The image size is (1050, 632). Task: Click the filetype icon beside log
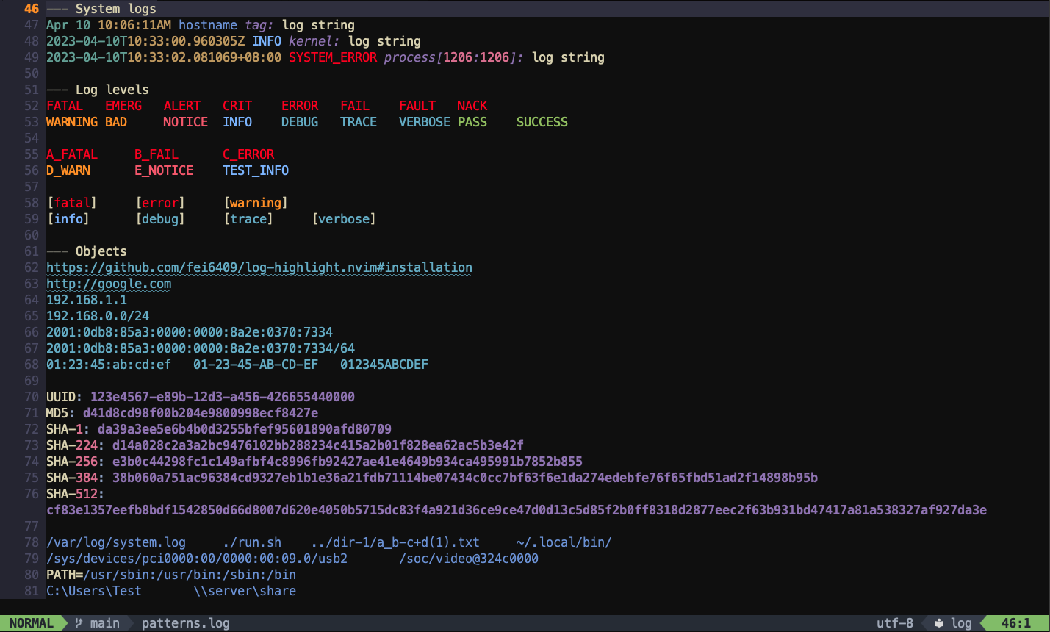pos(939,623)
